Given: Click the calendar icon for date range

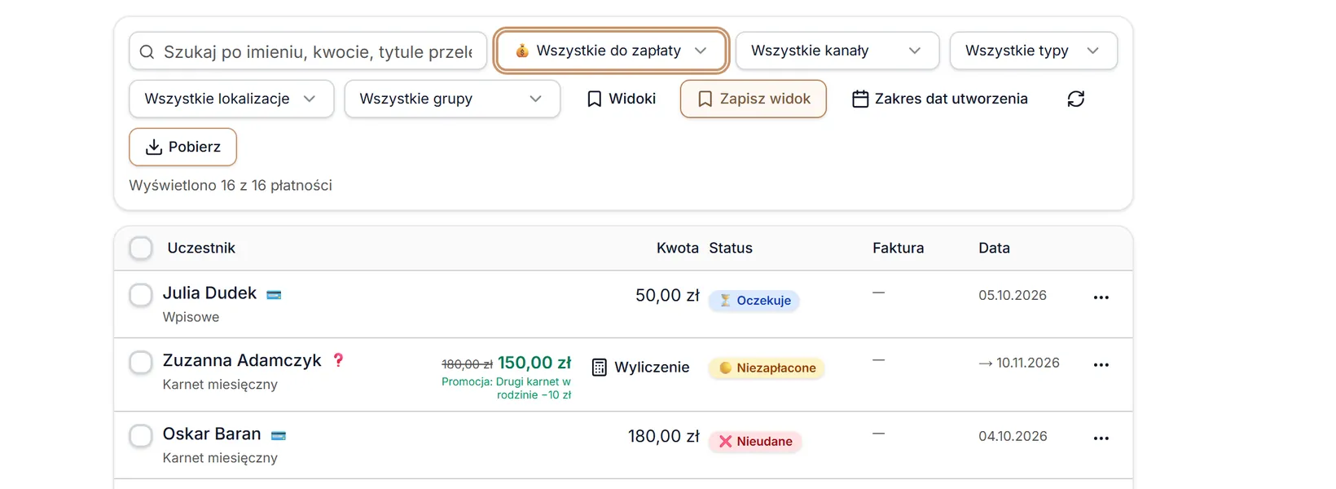Looking at the screenshot, I should (x=860, y=99).
